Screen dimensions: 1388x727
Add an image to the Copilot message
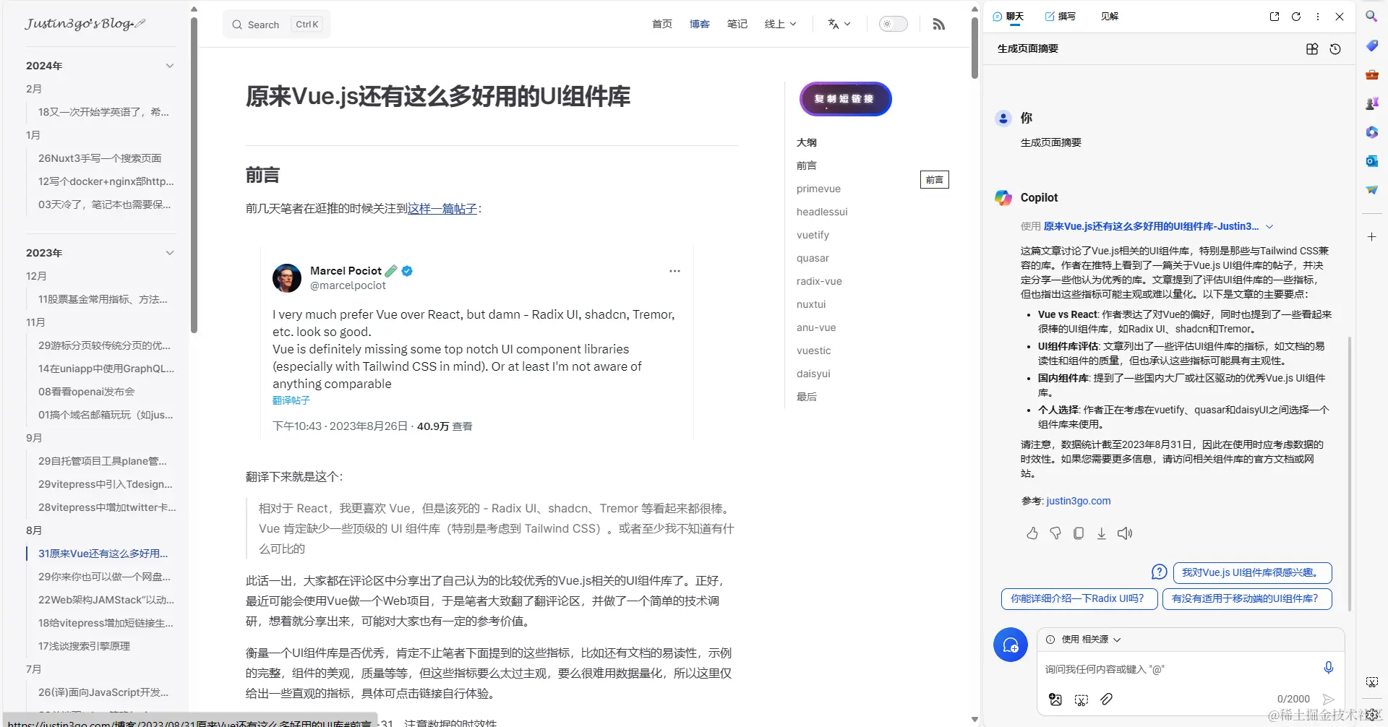1055,699
